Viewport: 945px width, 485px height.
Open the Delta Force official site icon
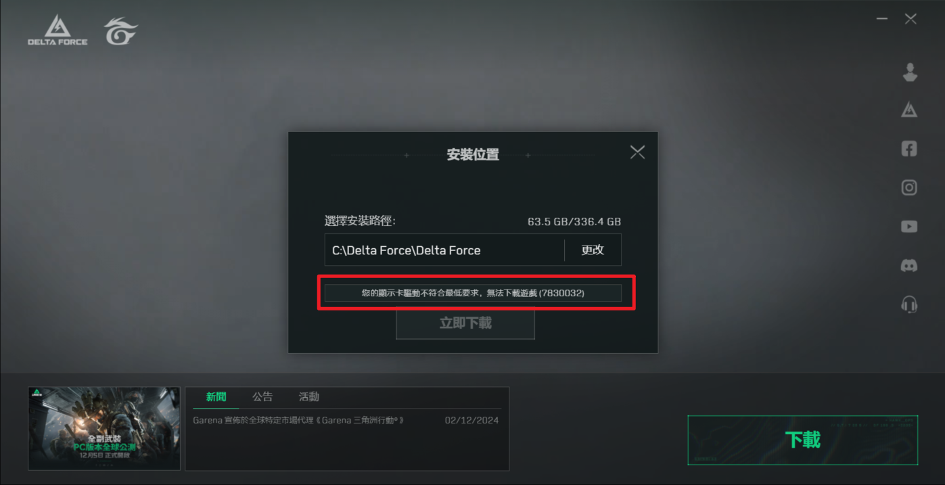point(909,110)
